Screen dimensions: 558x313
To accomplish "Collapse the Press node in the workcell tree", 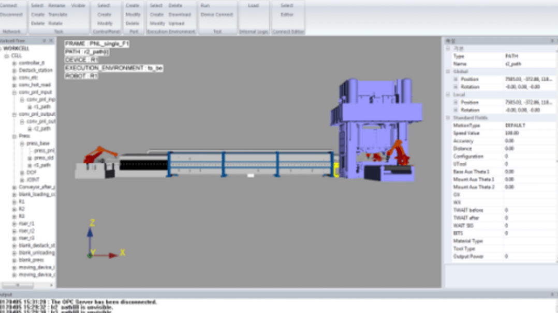I will (14, 136).
